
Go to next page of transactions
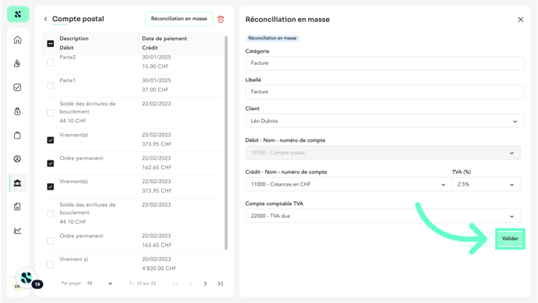pos(205,283)
